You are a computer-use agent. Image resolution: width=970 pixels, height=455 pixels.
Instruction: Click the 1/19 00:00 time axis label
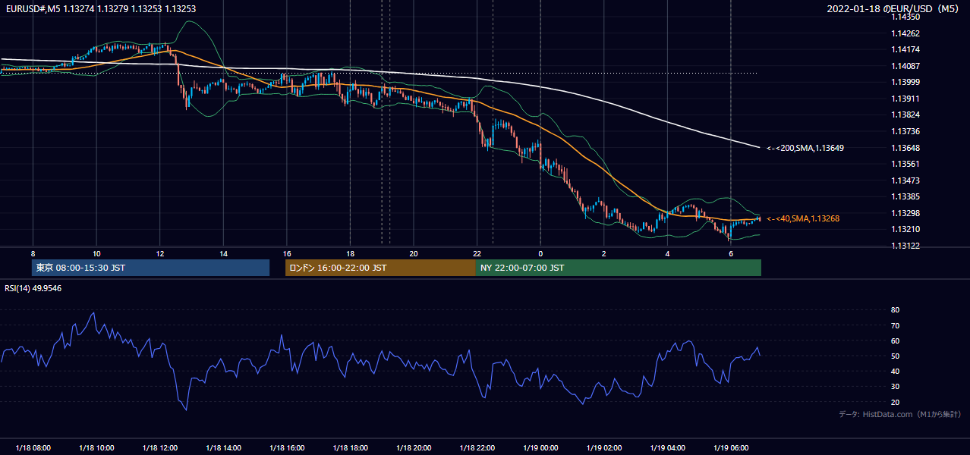[x=540, y=448]
